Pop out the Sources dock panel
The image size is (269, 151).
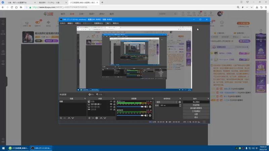pos(114,99)
